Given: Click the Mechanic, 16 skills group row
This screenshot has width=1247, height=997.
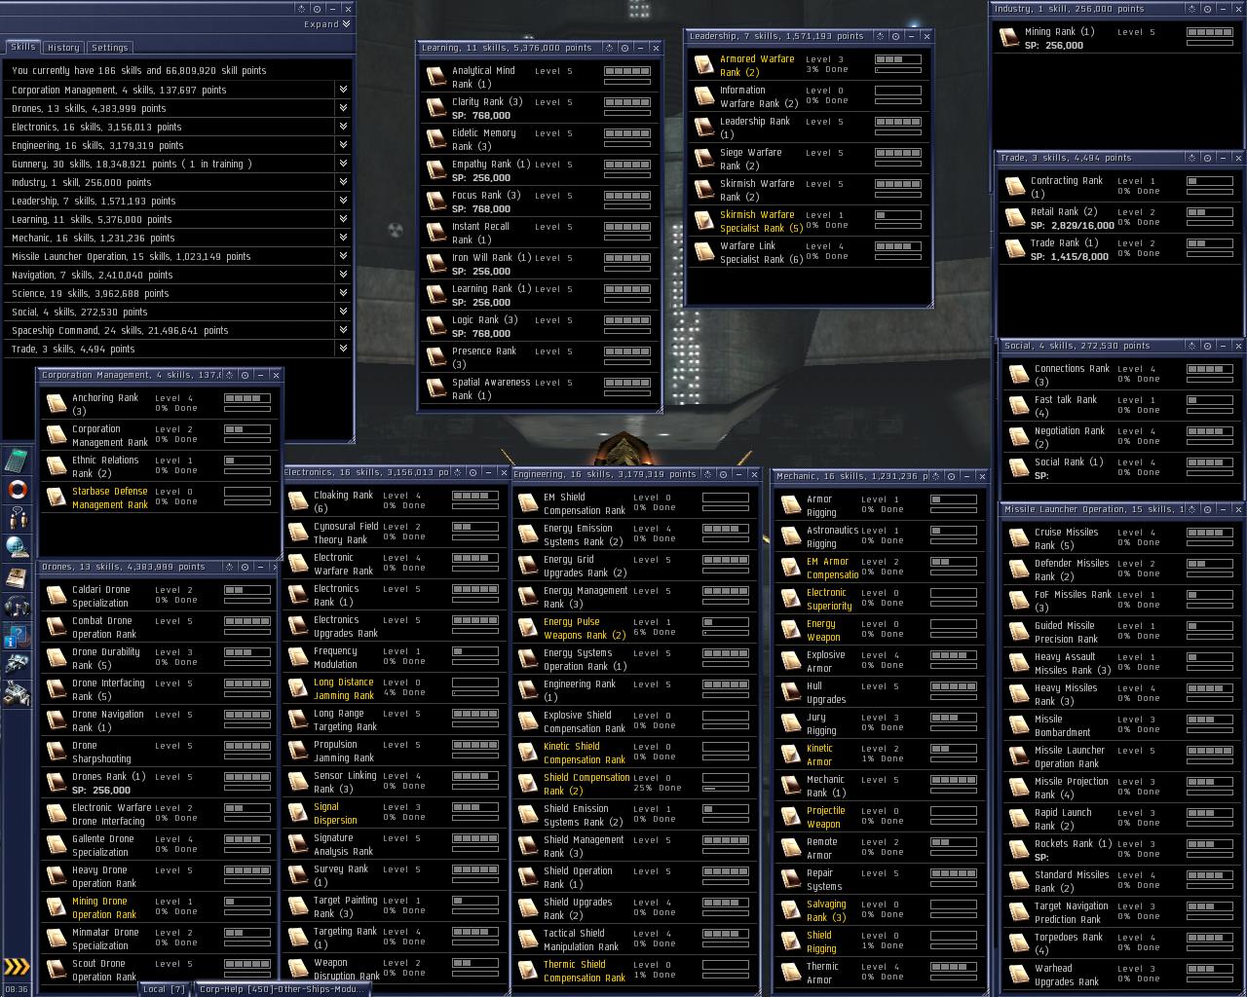Looking at the screenshot, I should 178,238.
